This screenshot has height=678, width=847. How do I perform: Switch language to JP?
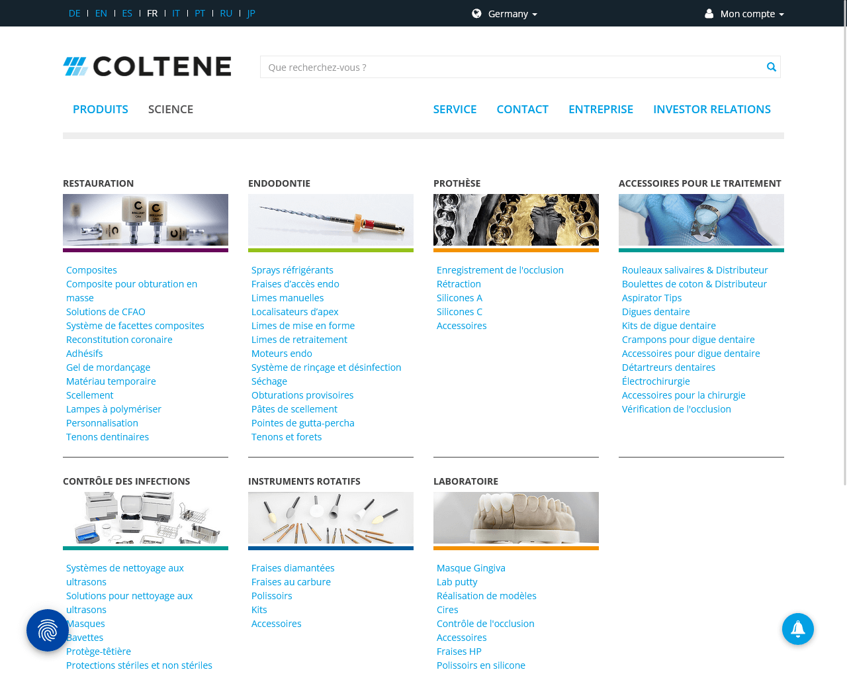(x=251, y=13)
